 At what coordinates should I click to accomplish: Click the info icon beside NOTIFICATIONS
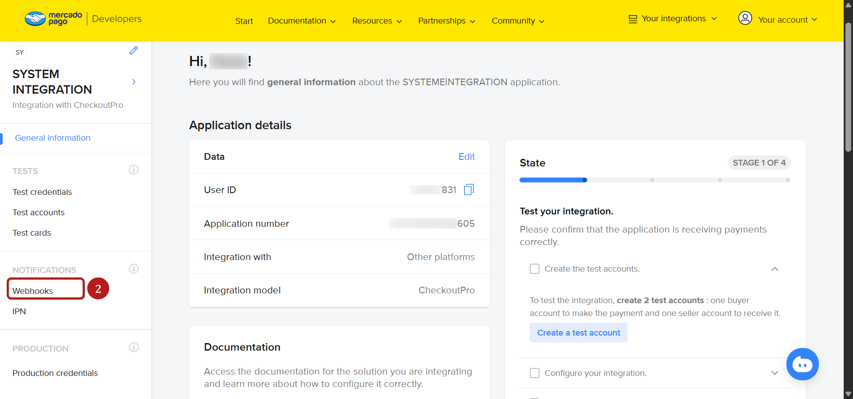134,269
